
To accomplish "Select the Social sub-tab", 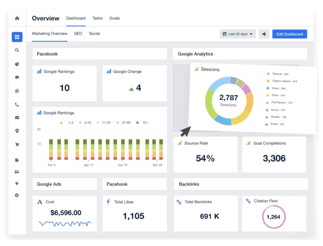I will pos(94,34).
